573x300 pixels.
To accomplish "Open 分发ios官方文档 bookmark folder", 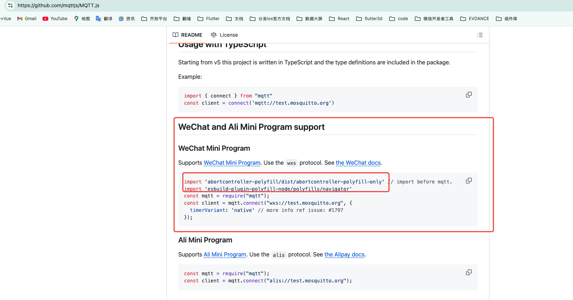I will click(x=270, y=19).
